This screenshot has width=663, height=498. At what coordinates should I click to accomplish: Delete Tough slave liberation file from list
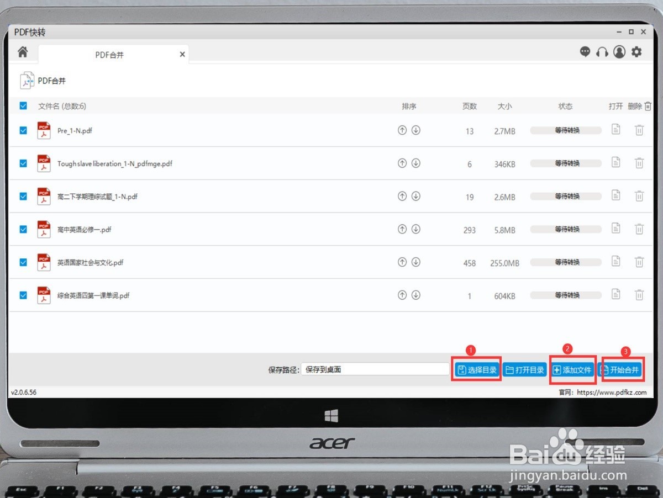639,163
